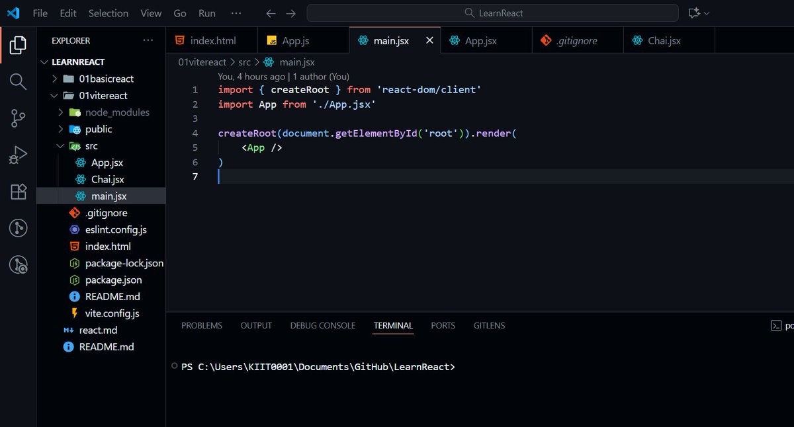The width and height of the screenshot is (794, 427).
Task: Click the 01vitereact breadcrumb segment
Action: click(x=202, y=62)
